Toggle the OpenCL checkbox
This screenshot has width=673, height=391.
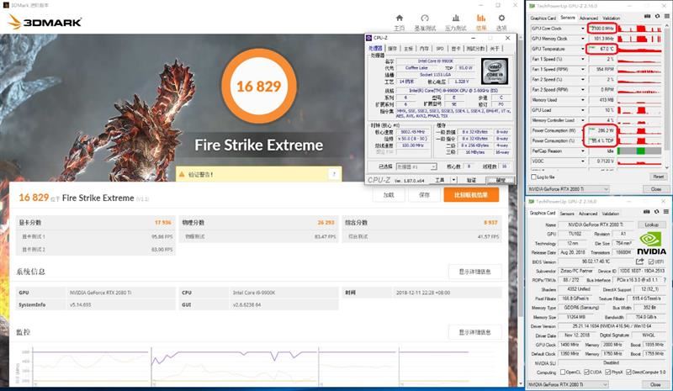tap(562, 373)
